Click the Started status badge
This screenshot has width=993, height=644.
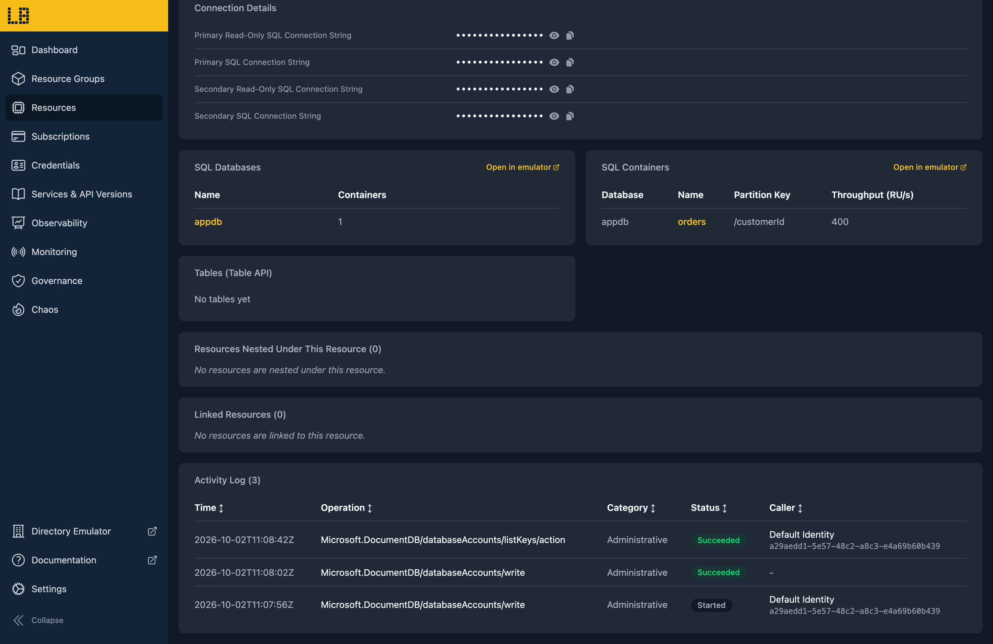click(x=711, y=605)
